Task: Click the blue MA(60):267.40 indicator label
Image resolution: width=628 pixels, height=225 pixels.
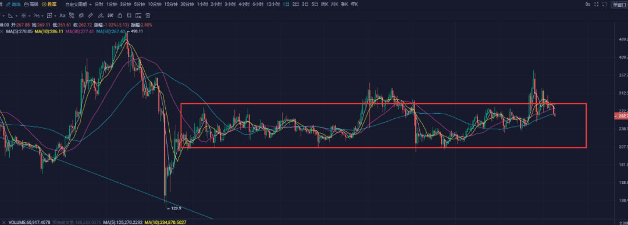Action: tap(110, 31)
